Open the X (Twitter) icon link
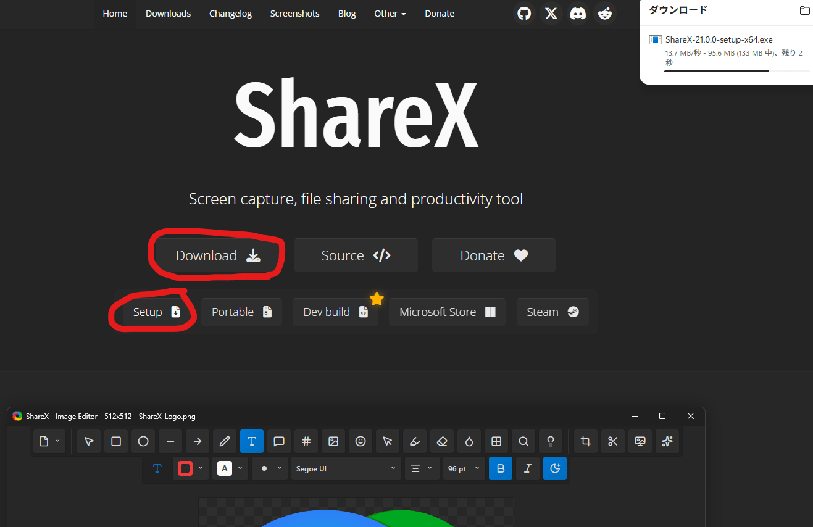The height and width of the screenshot is (527, 813). click(x=551, y=14)
